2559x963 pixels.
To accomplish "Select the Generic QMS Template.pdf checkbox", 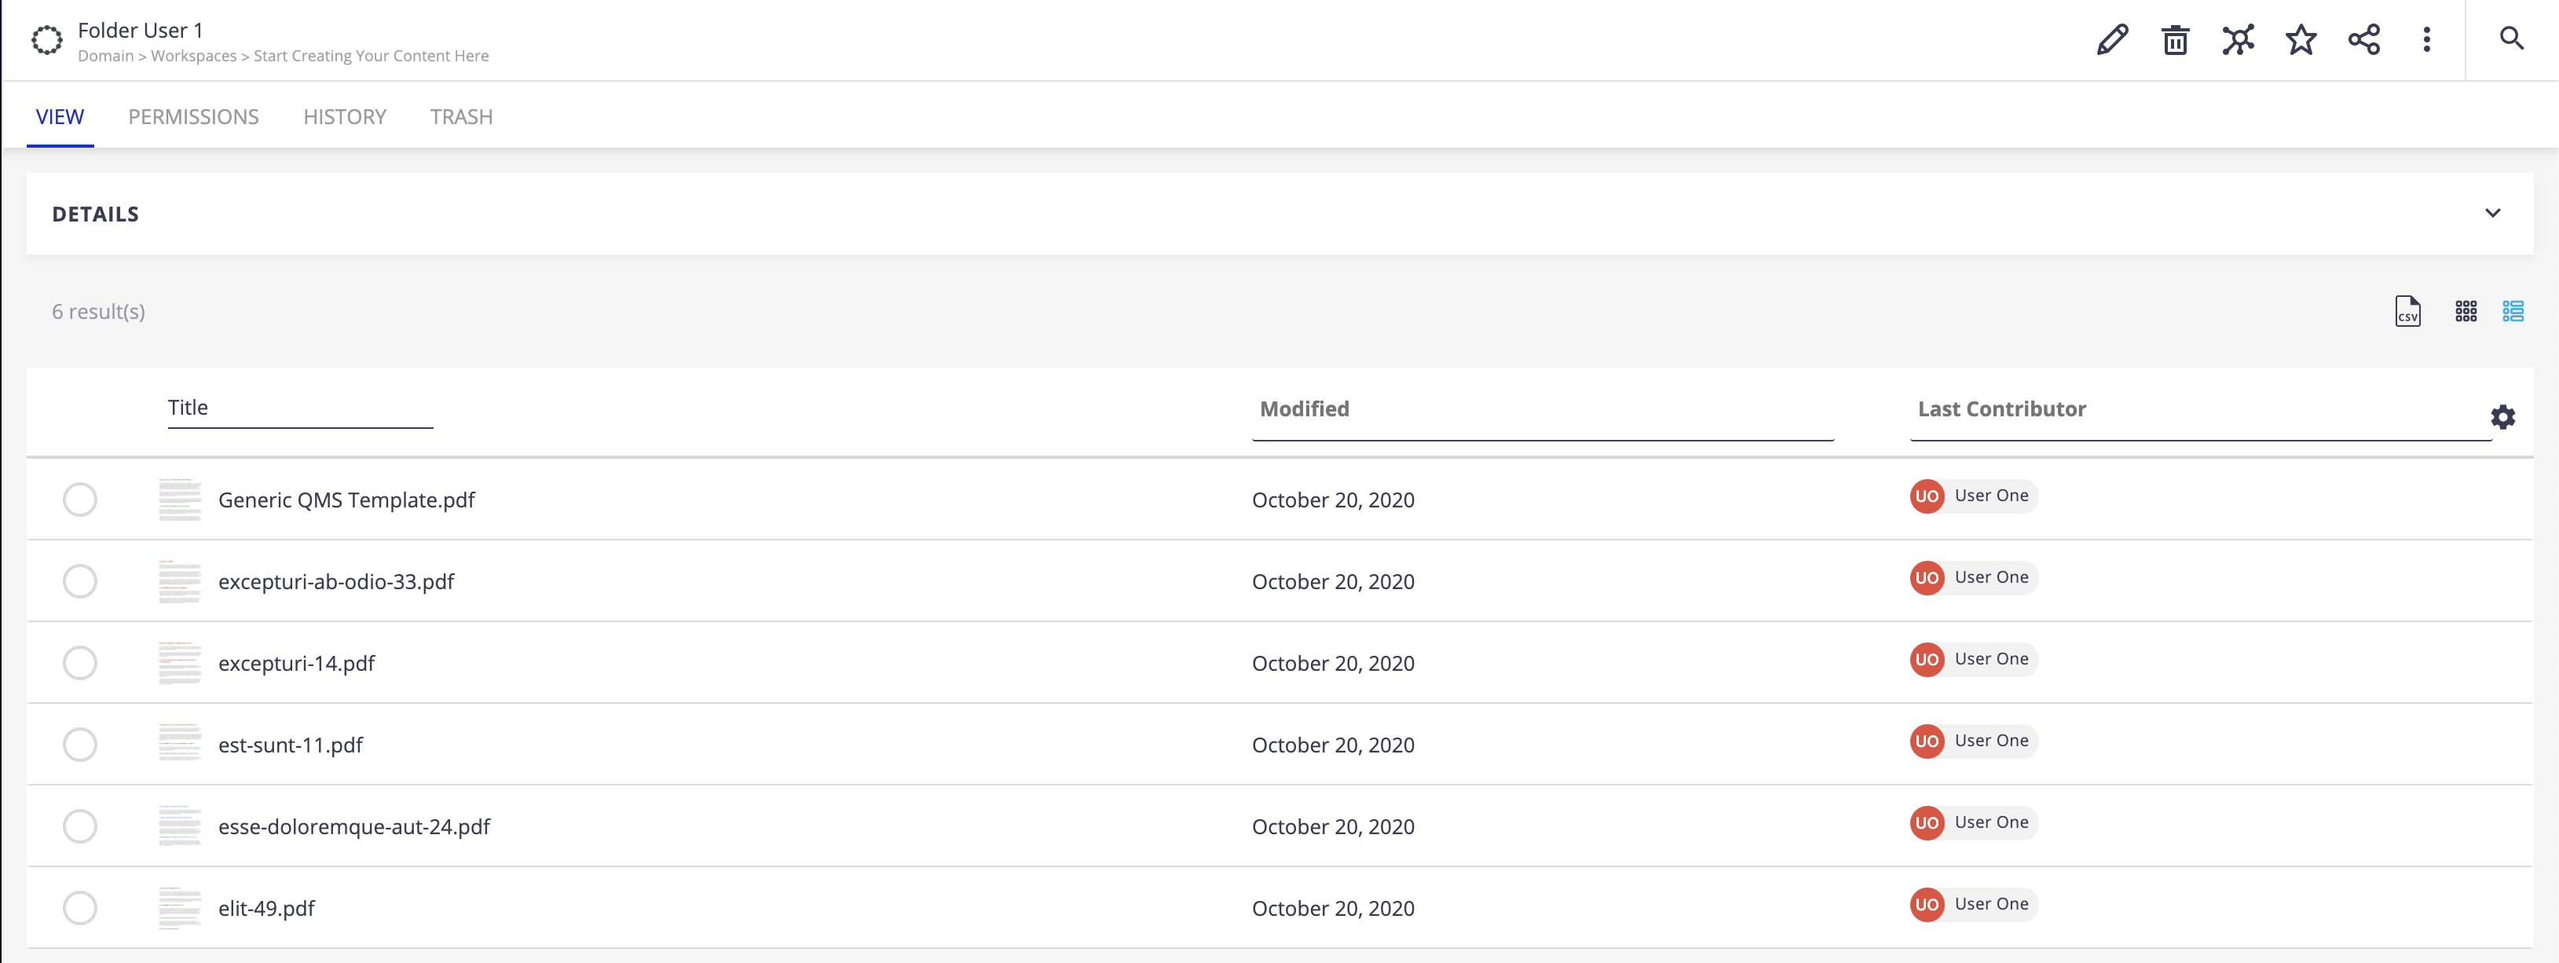I will coord(79,499).
